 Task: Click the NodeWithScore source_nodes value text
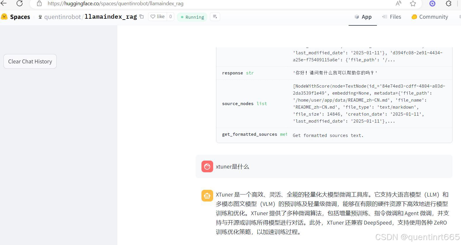click(x=369, y=104)
